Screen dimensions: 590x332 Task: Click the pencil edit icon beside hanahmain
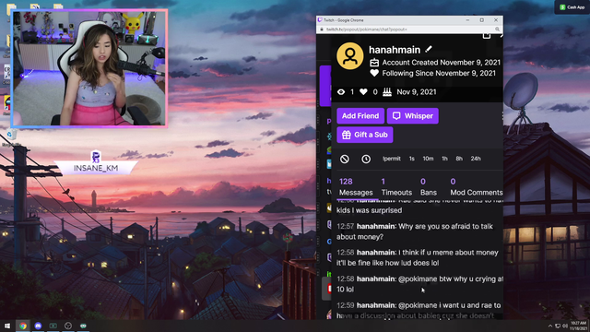429,49
